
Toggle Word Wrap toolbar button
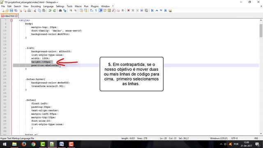coord(91,10)
